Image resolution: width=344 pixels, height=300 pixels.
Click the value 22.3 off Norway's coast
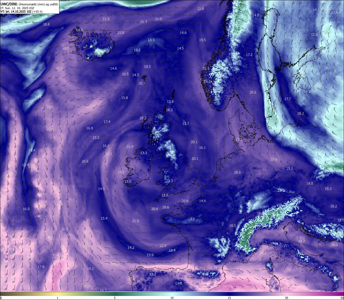point(206,68)
